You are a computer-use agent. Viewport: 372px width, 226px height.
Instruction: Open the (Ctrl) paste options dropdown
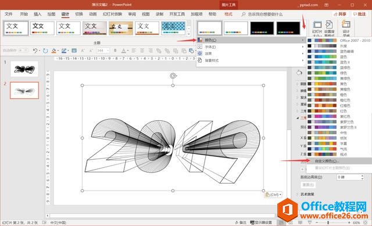coord(273,195)
